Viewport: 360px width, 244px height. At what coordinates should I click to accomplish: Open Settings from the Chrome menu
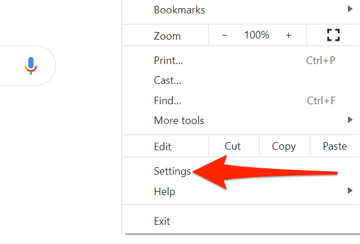point(172,171)
